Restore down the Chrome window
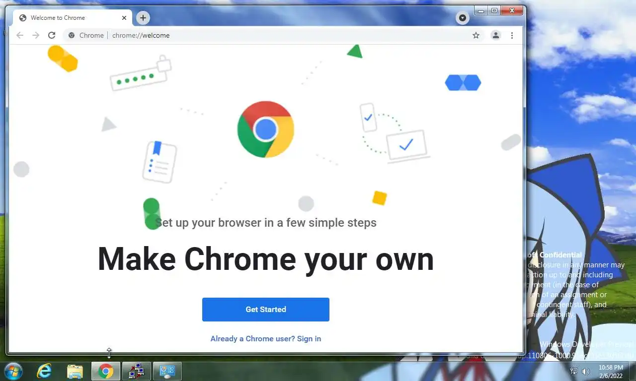Viewport: 636px width, 381px height. point(494,10)
